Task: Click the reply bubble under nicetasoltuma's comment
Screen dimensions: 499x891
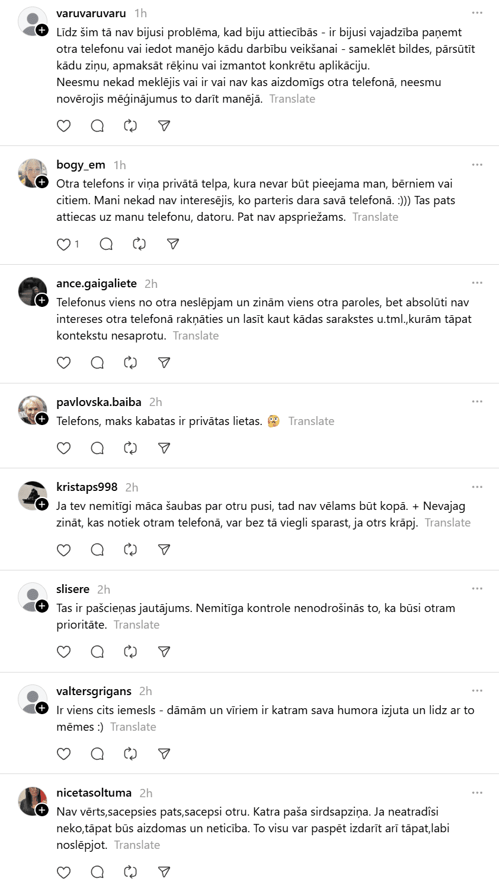Action: 97,872
